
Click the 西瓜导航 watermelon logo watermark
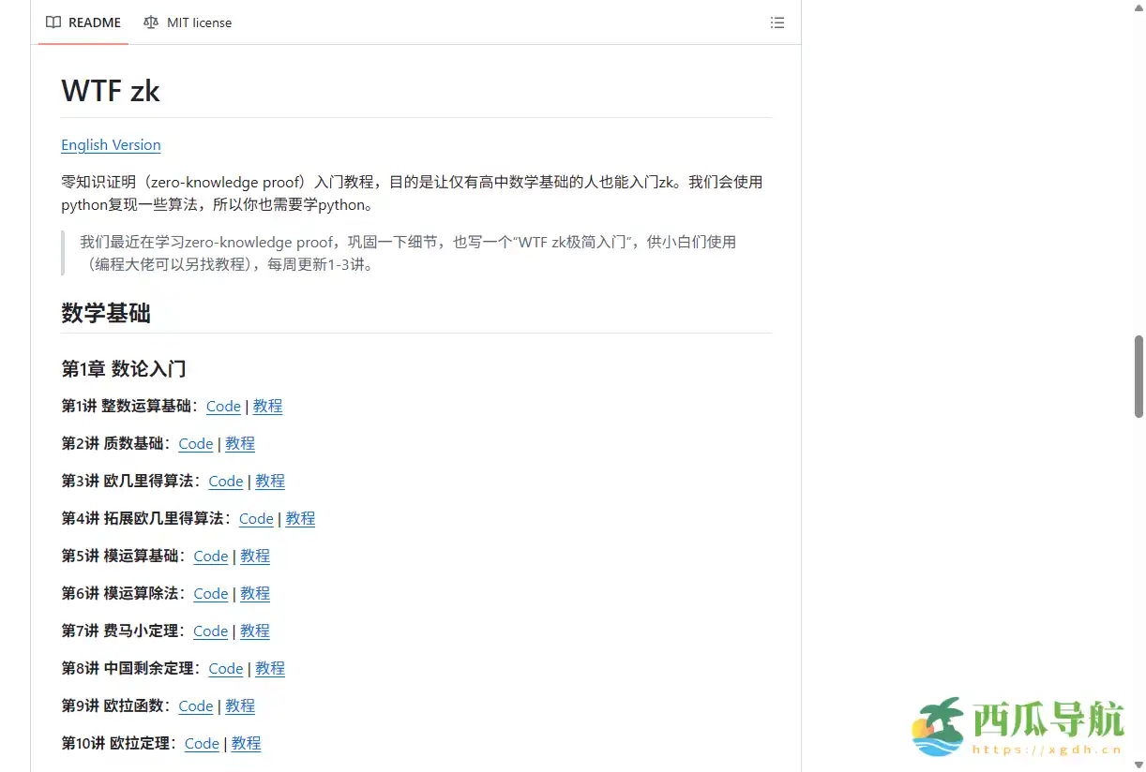coord(938,729)
